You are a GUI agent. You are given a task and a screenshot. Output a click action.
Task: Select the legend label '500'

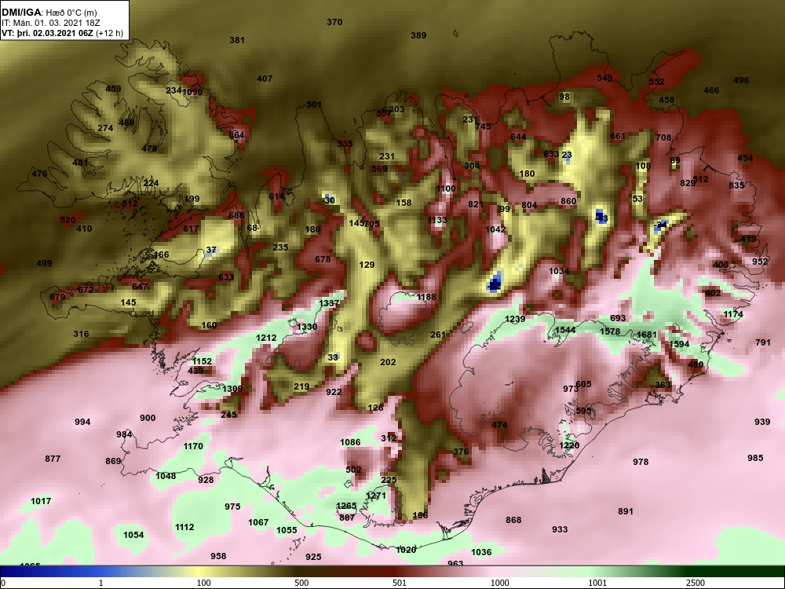click(301, 583)
